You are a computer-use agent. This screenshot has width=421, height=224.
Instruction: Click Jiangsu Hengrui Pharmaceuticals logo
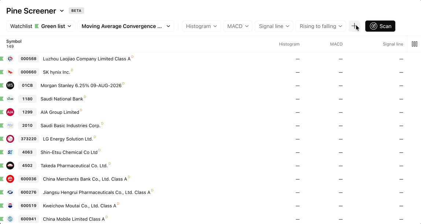pyautogui.click(x=10, y=192)
